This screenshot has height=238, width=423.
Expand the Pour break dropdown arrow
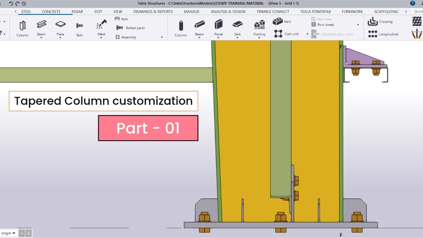(358, 25)
